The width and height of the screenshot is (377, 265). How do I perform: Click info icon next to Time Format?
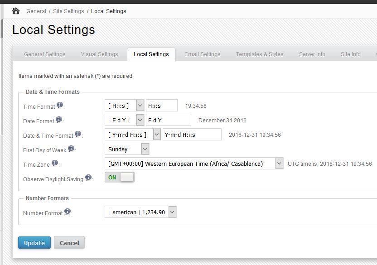click(59, 106)
